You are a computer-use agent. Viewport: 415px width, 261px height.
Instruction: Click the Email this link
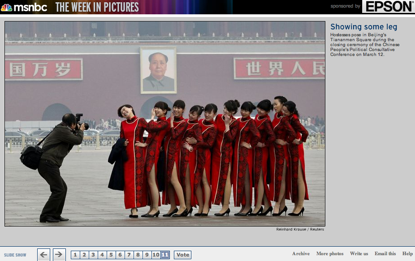click(385, 254)
